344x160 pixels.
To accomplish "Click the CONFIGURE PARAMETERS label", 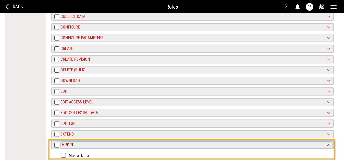I will 82,38.
